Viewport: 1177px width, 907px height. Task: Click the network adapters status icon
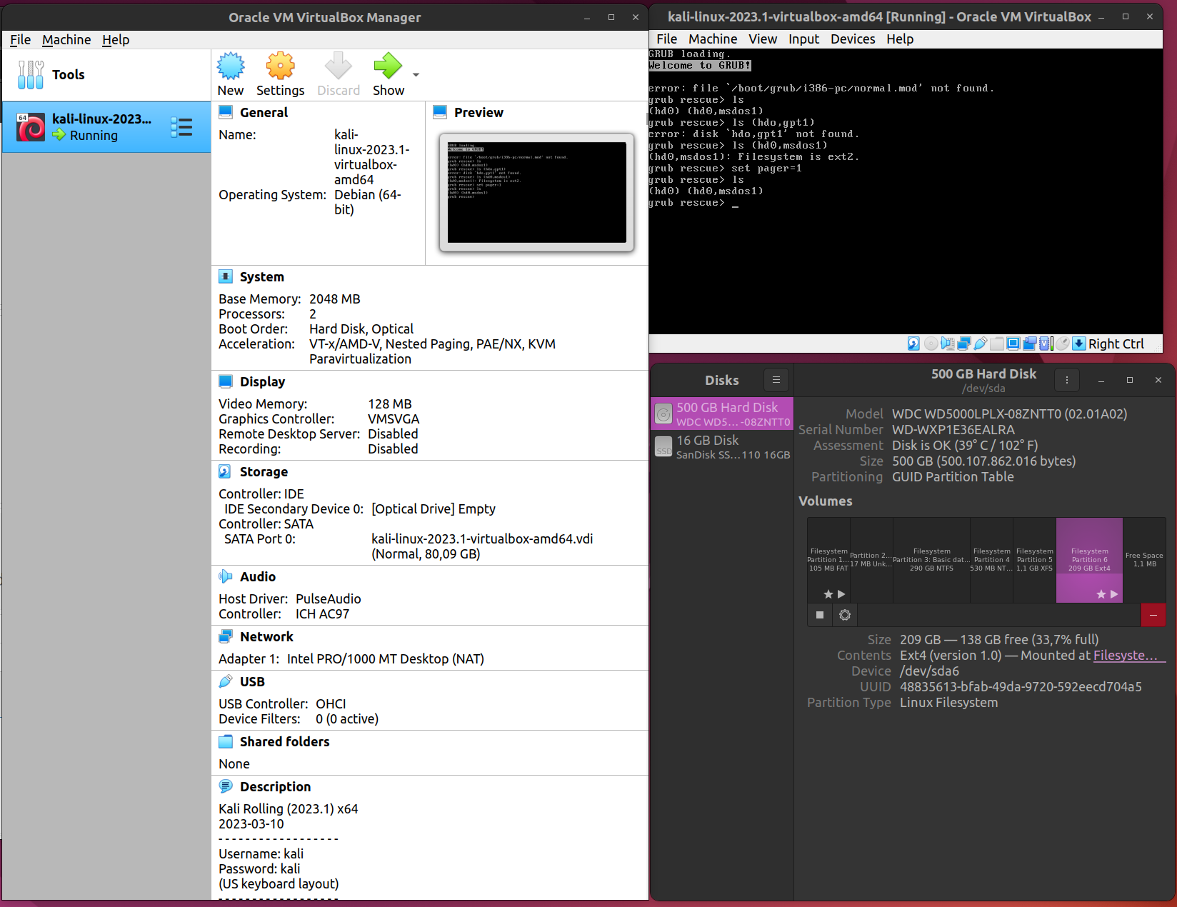[x=963, y=344]
